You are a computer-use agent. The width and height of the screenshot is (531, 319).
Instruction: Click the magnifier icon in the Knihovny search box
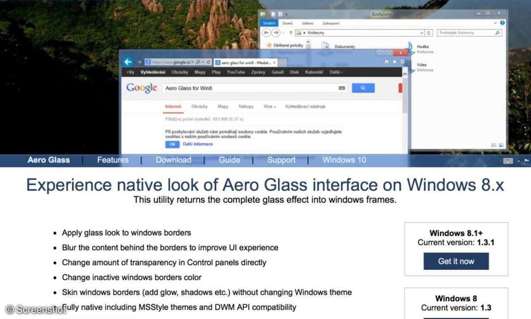click(x=497, y=33)
